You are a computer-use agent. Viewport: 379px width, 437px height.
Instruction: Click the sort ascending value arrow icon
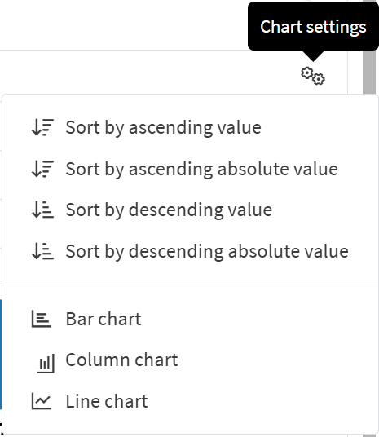pos(42,127)
